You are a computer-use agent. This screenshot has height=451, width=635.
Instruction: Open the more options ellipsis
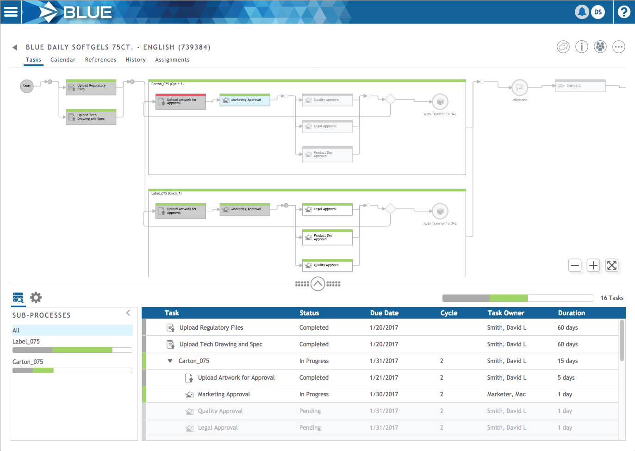click(619, 47)
